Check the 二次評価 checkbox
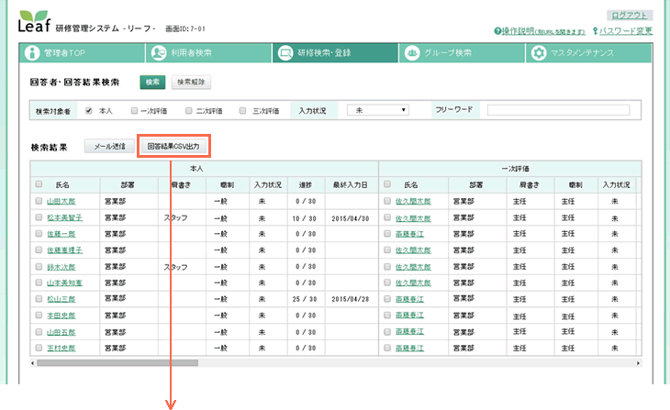 188,111
